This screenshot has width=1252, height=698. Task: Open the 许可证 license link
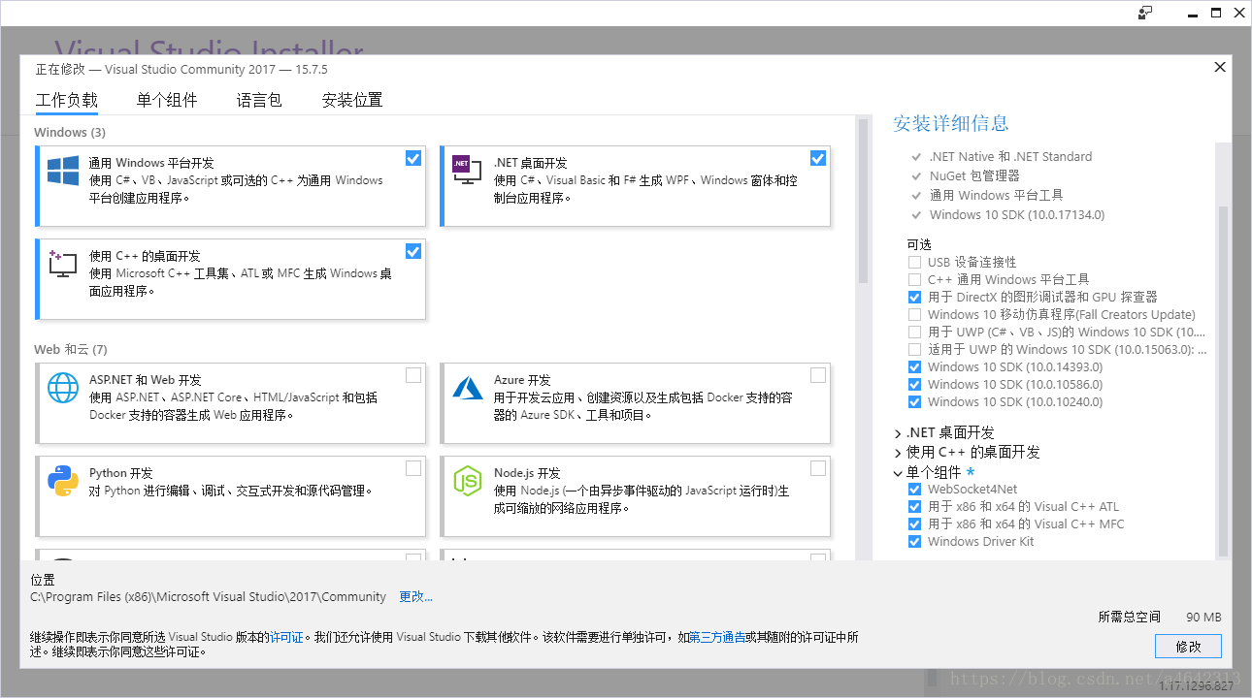coord(286,637)
